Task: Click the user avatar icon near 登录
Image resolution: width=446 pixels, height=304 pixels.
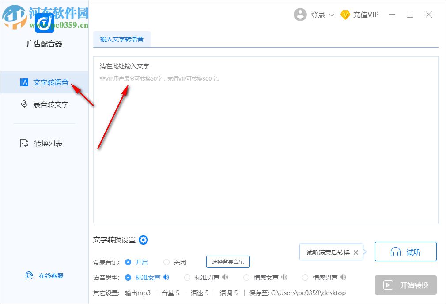Action: (x=300, y=14)
